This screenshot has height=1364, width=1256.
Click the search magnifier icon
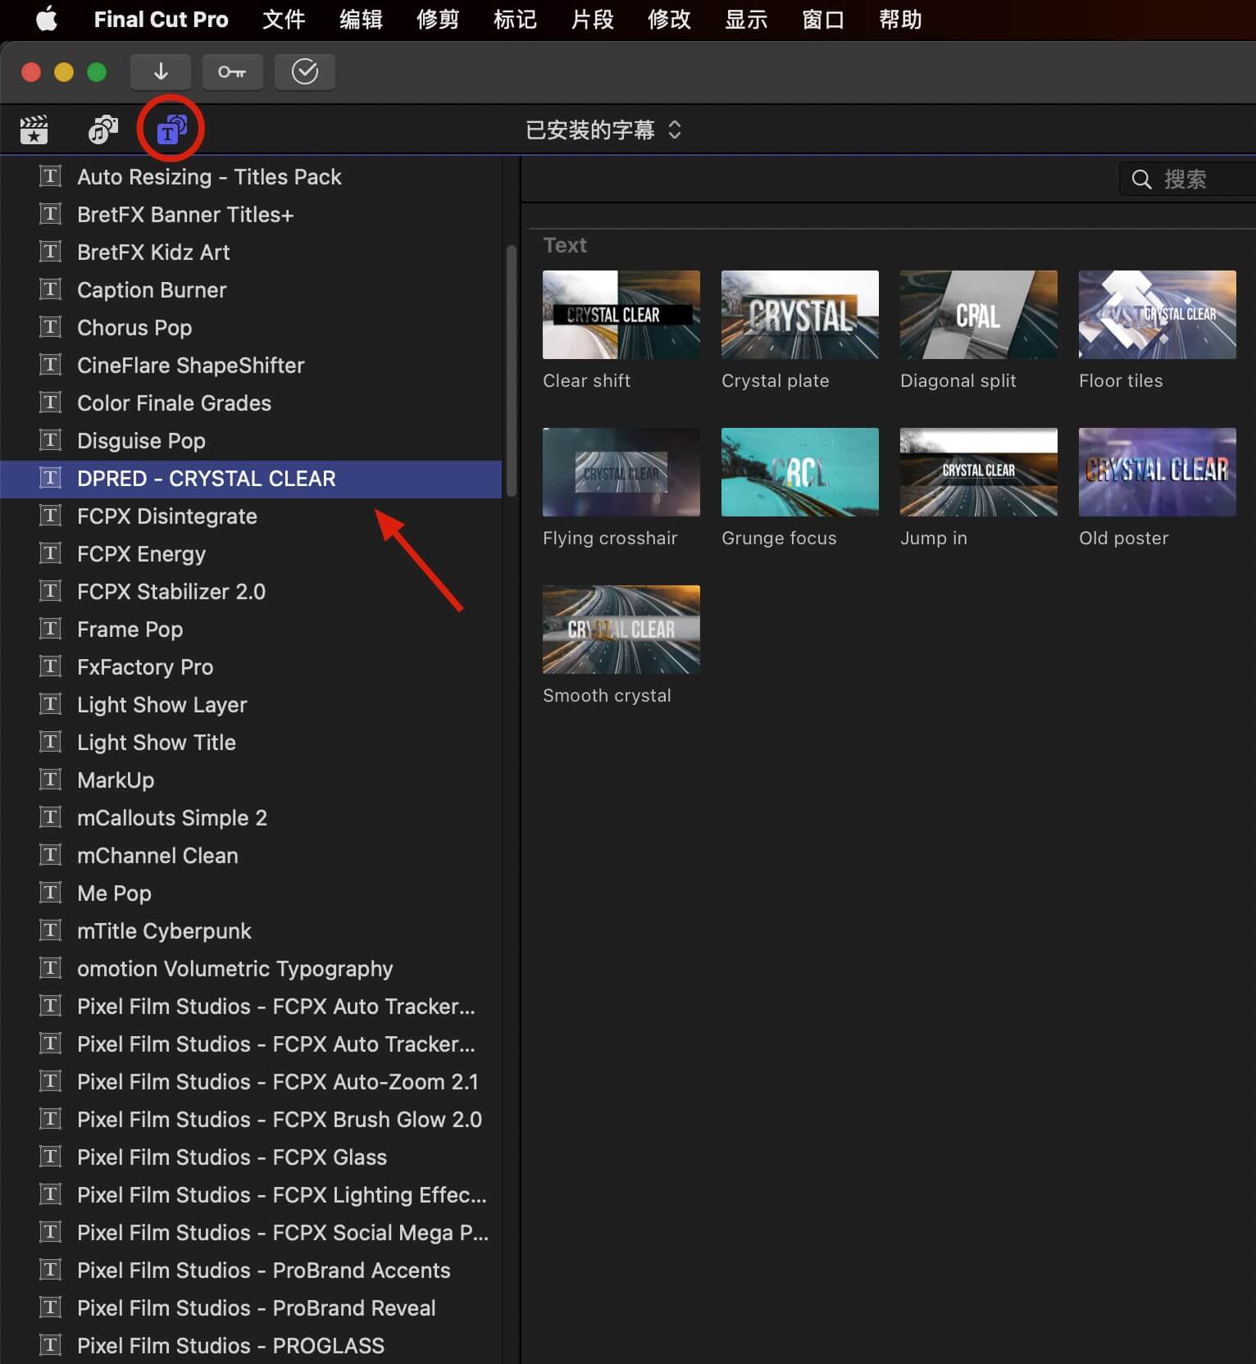point(1141,180)
